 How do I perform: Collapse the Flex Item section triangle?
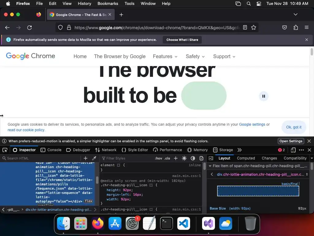(x=210, y=166)
